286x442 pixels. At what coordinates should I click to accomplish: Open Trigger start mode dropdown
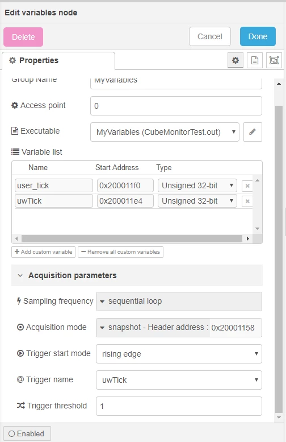[179, 354]
